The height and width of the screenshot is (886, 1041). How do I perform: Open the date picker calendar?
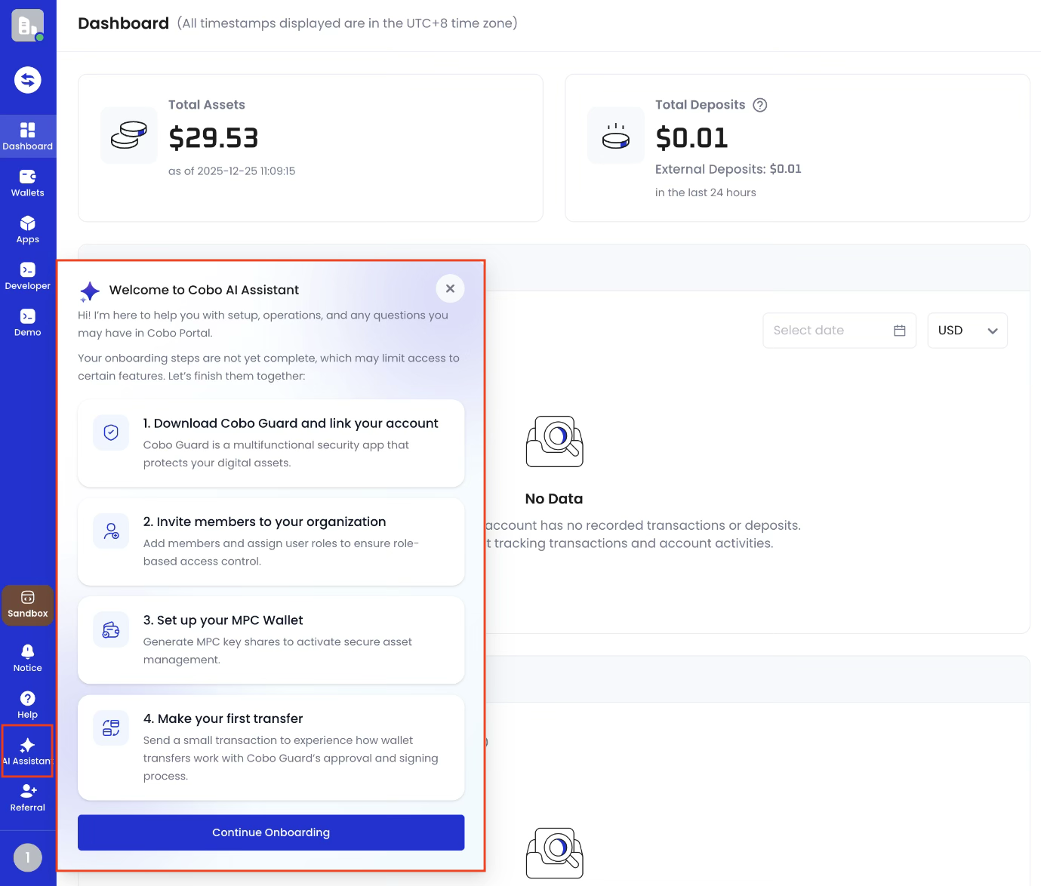point(899,330)
